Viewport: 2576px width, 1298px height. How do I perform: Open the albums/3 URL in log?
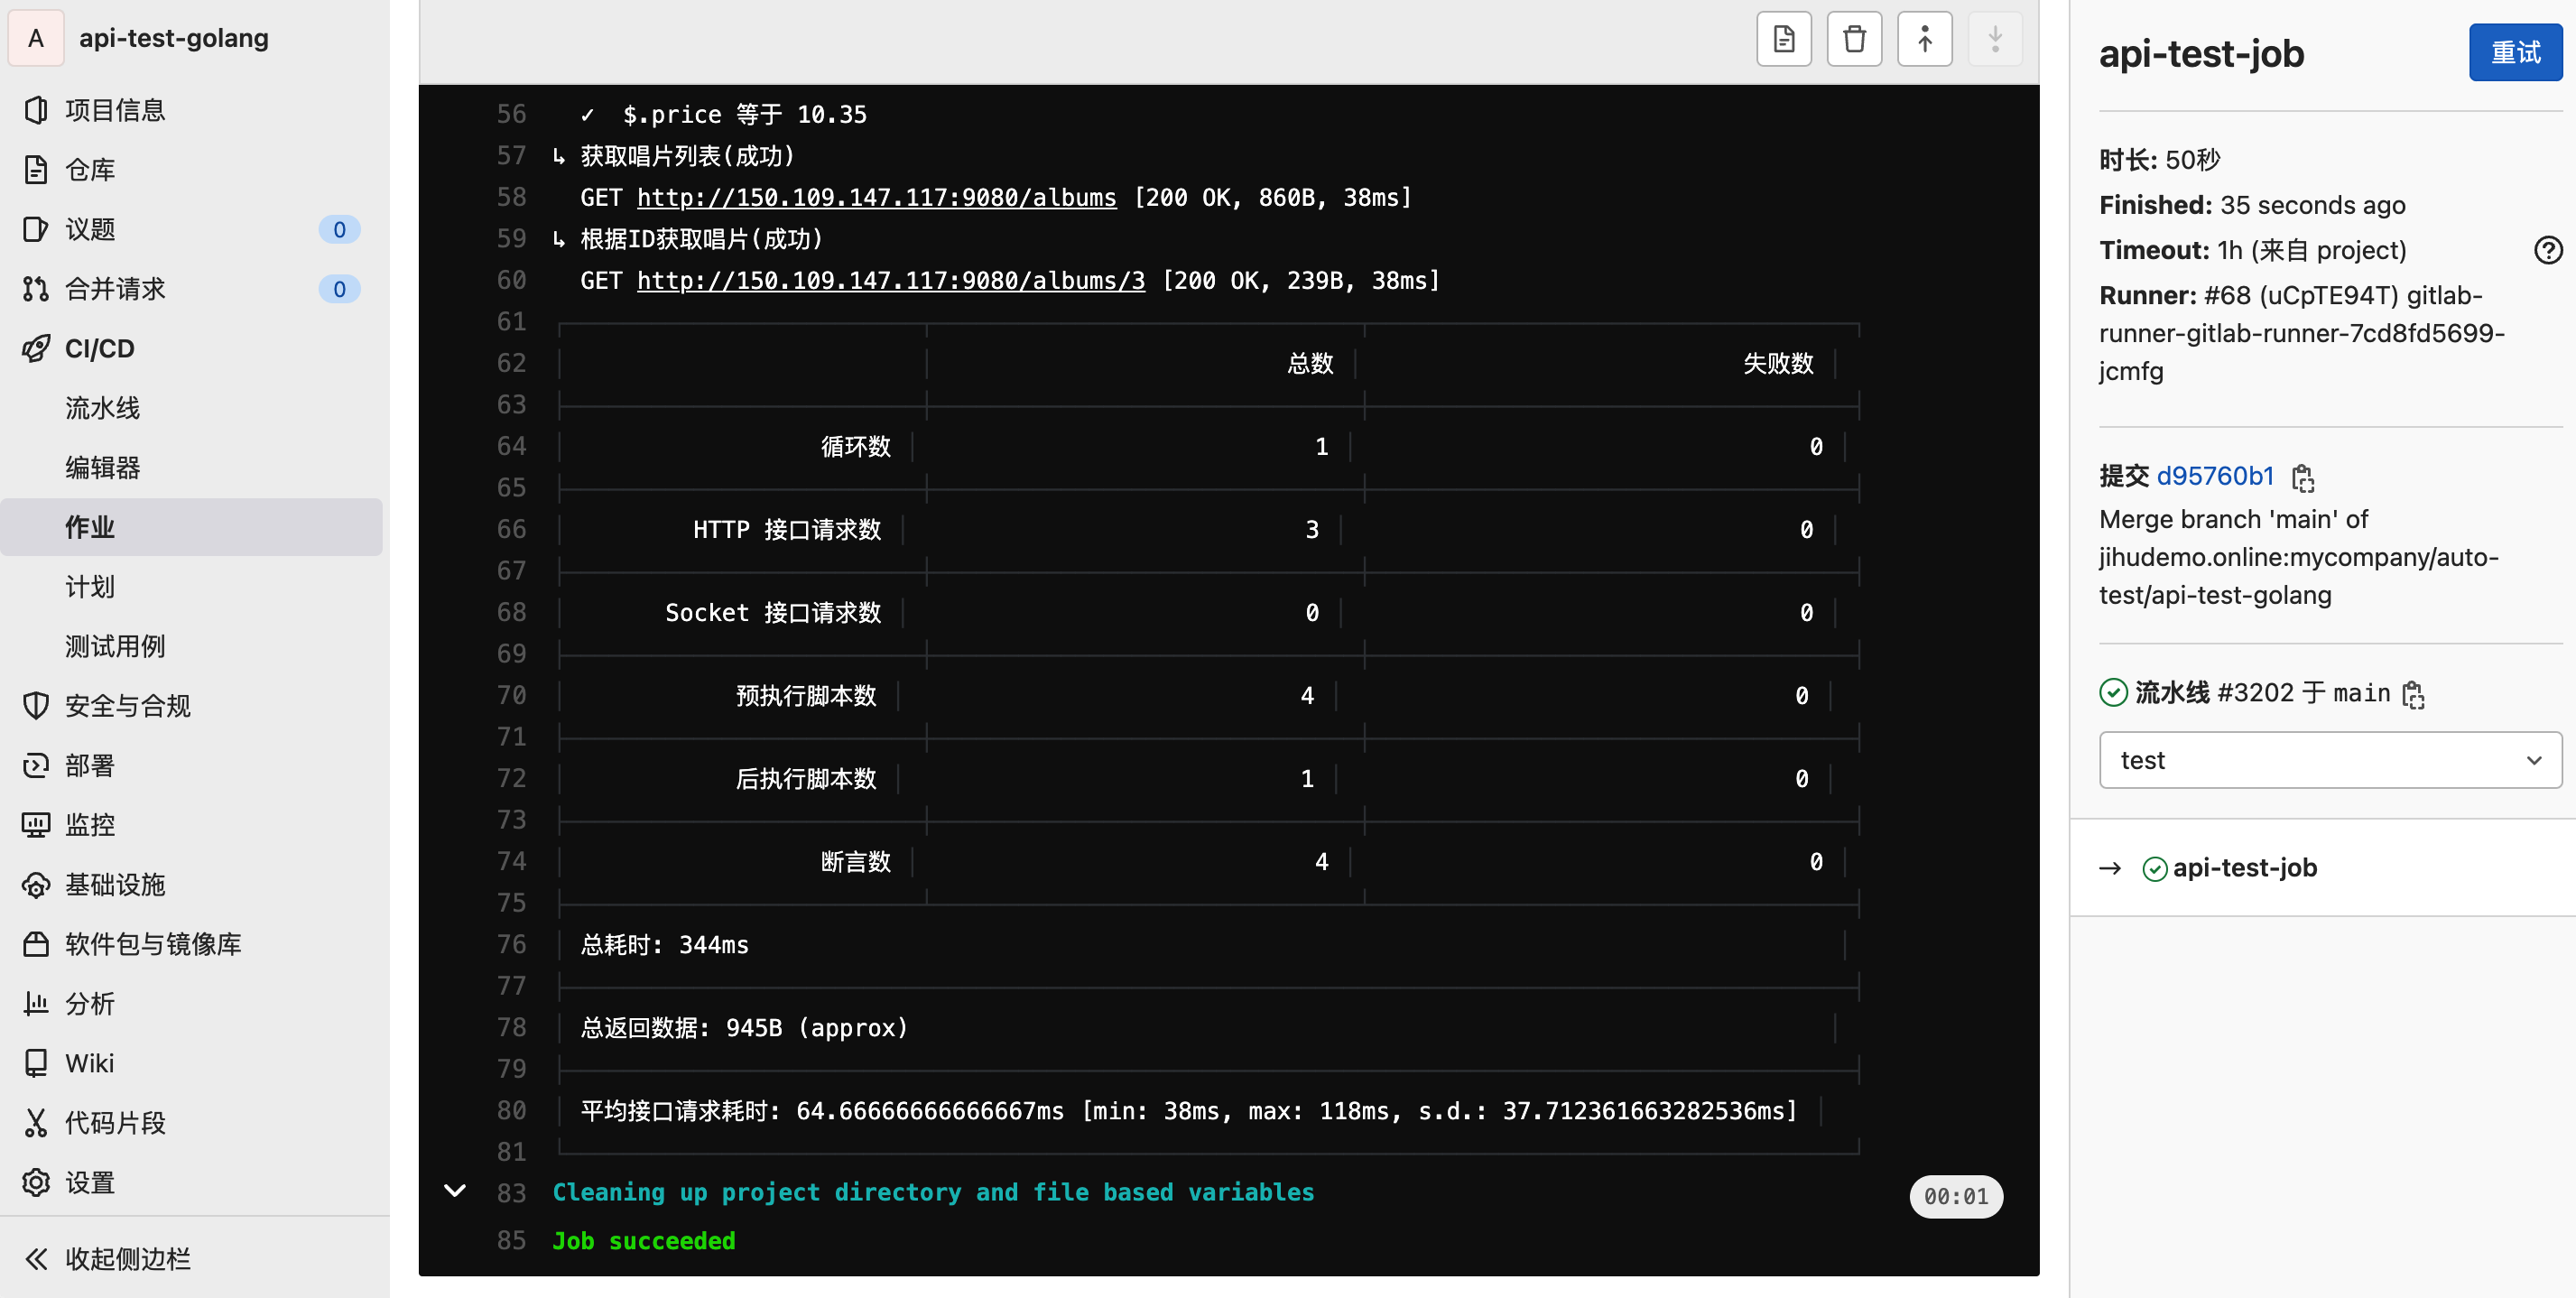pyautogui.click(x=890, y=281)
